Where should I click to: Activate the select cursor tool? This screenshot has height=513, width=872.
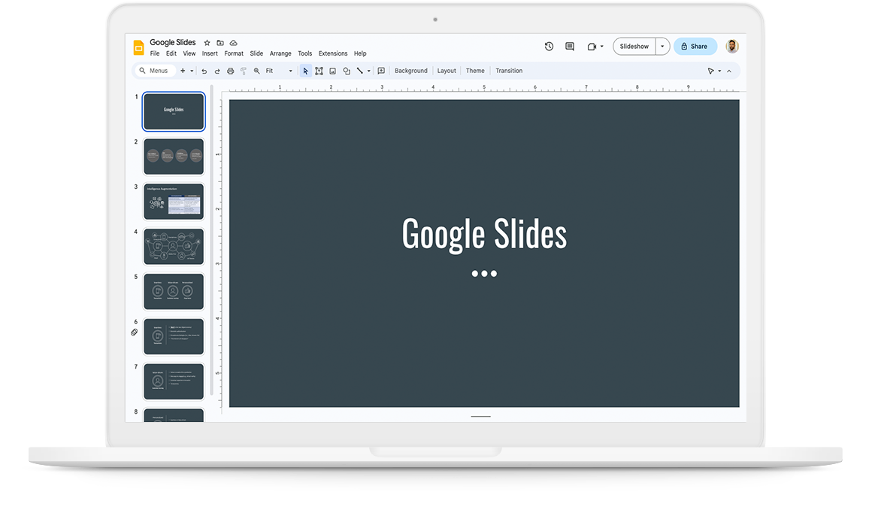click(305, 71)
